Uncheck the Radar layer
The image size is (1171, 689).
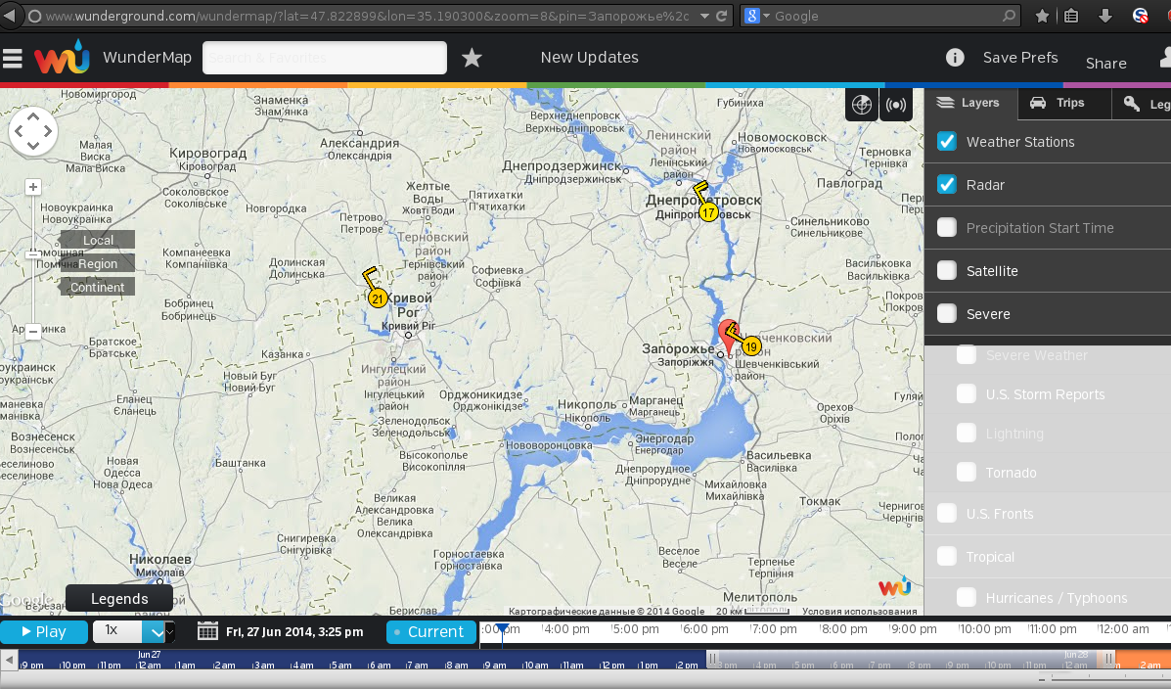click(947, 185)
